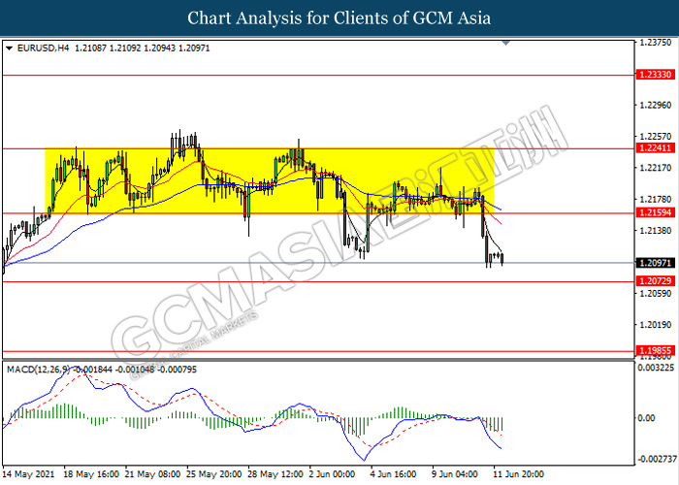Click the MACD scale value 0.003225
The height and width of the screenshot is (485, 679).
[656, 368]
